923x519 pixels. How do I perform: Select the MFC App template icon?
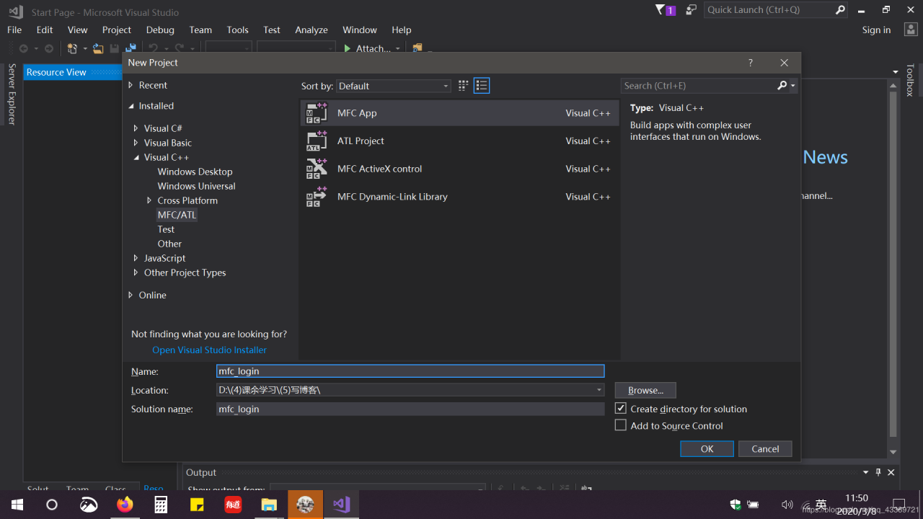[317, 113]
